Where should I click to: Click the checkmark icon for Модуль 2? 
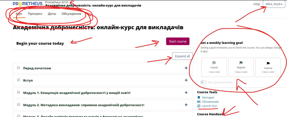pyautogui.click(x=18, y=105)
